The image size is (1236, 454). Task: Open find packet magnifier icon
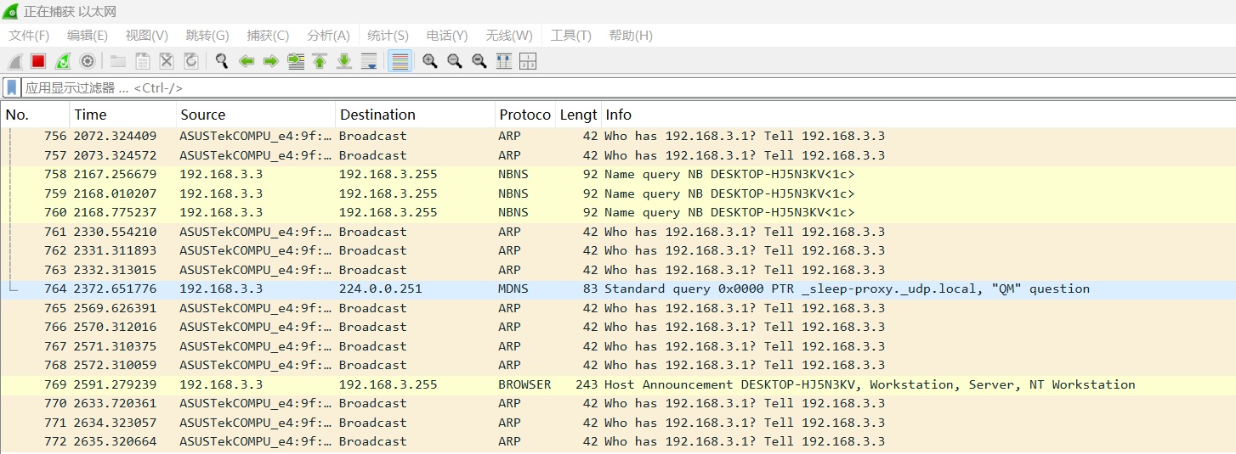222,61
